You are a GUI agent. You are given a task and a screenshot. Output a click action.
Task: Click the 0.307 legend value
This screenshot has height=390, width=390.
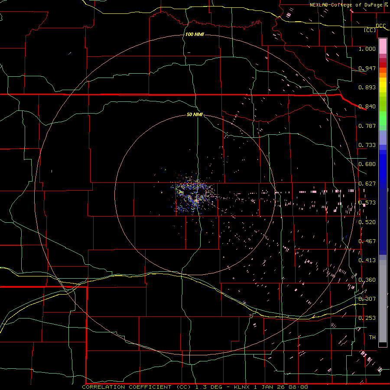point(367,299)
